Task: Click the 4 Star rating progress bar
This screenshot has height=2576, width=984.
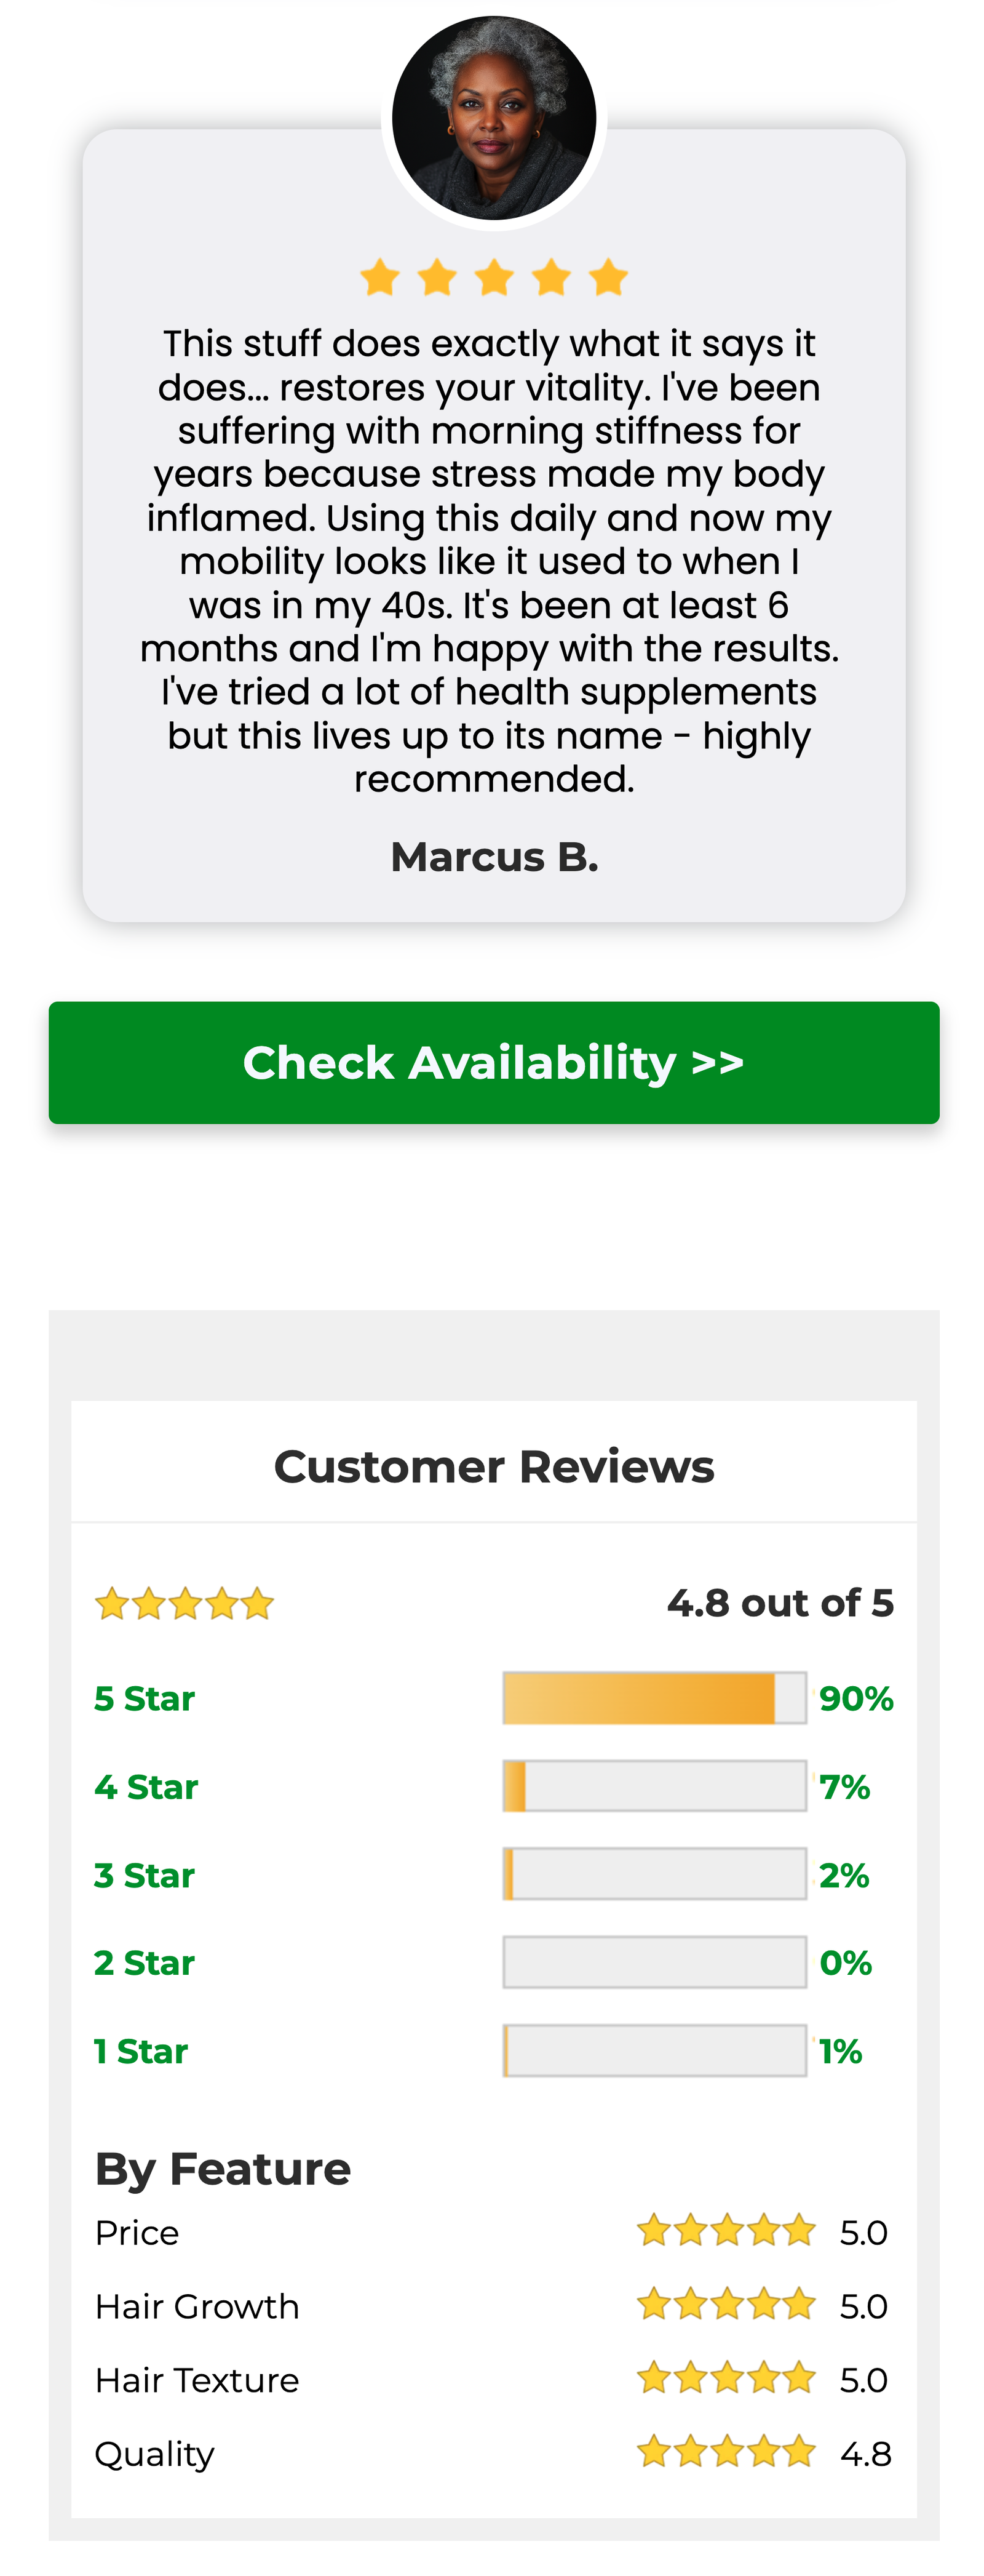Action: tap(654, 1787)
